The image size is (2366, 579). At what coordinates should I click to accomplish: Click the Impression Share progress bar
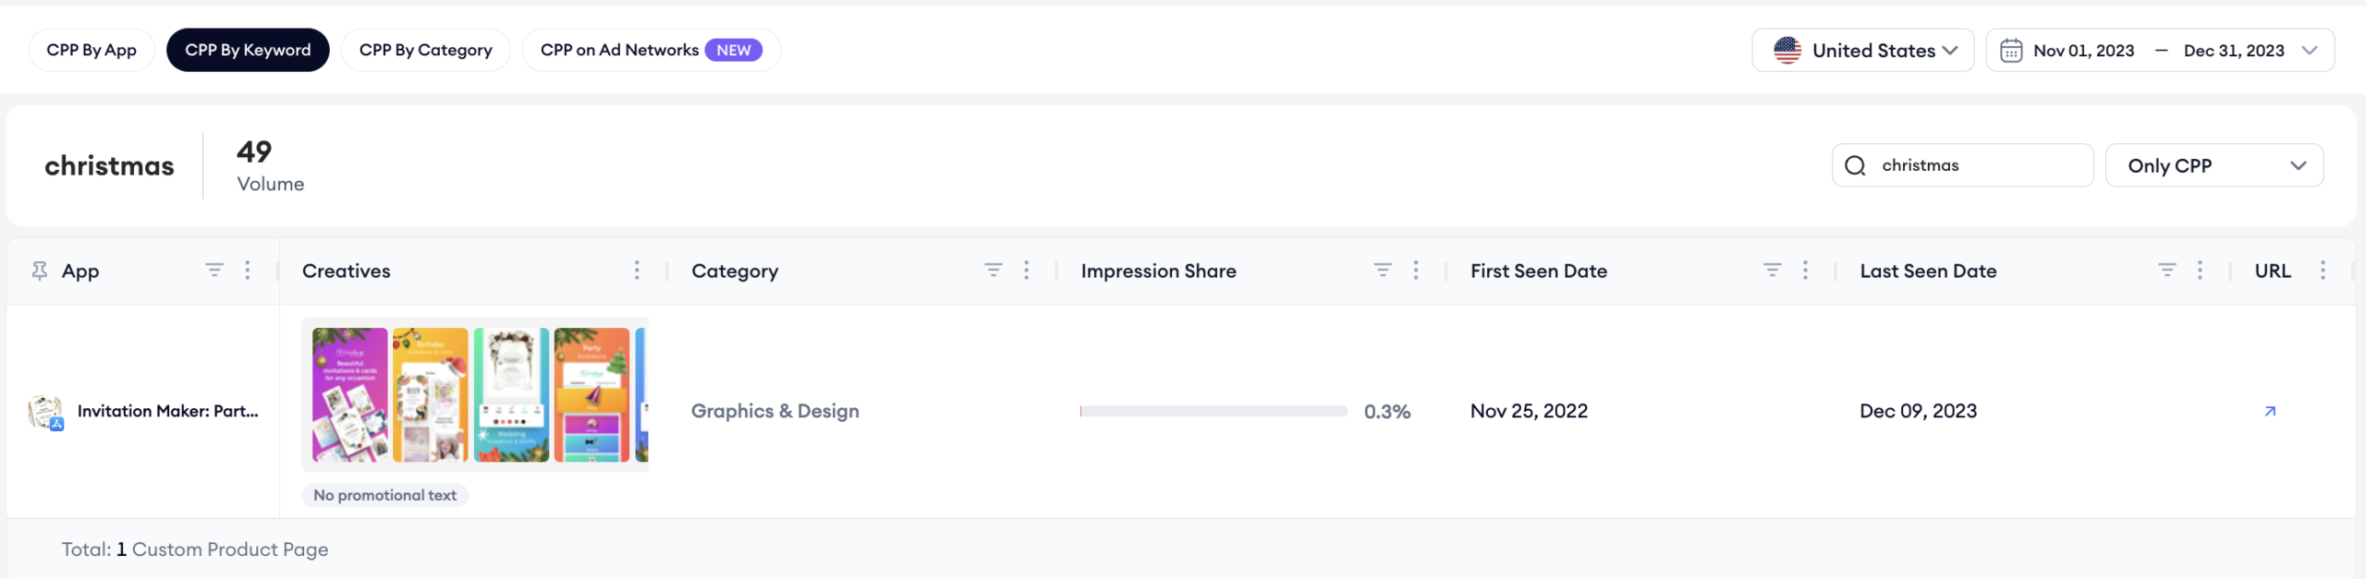(x=1213, y=411)
